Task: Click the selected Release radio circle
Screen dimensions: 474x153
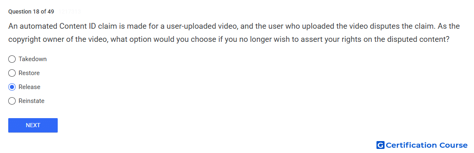Action: click(x=12, y=87)
